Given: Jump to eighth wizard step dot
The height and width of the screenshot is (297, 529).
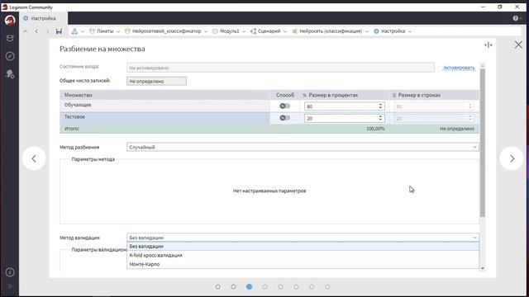Looking at the screenshot, I should 327,286.
